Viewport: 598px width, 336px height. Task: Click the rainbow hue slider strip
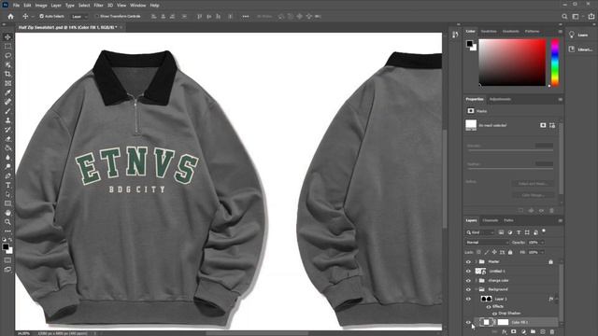[555, 63]
